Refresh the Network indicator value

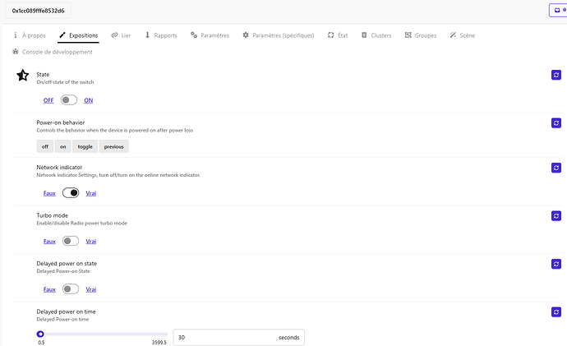[555, 168]
